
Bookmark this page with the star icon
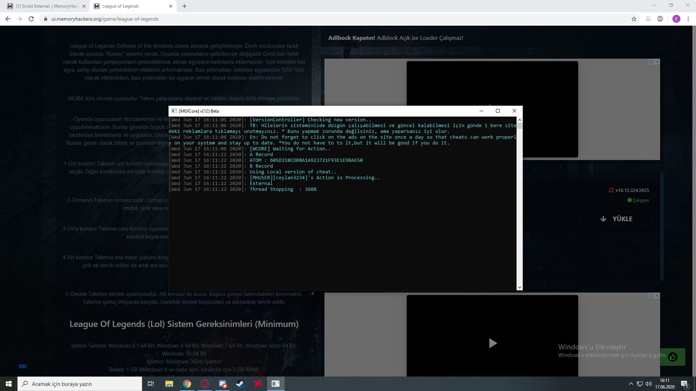pyautogui.click(x=634, y=19)
